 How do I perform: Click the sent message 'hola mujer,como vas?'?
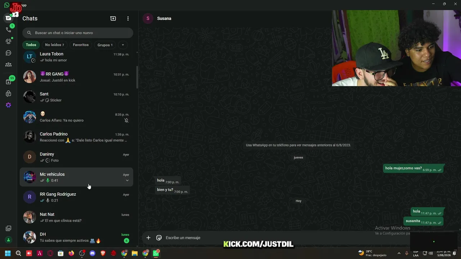pyautogui.click(x=413, y=168)
